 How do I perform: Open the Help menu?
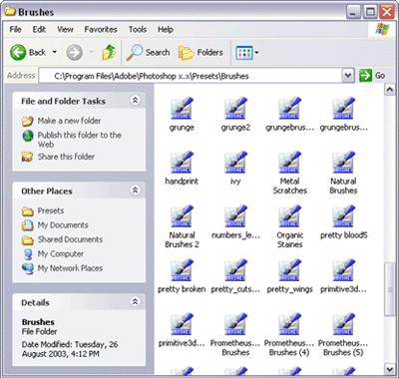(x=166, y=30)
